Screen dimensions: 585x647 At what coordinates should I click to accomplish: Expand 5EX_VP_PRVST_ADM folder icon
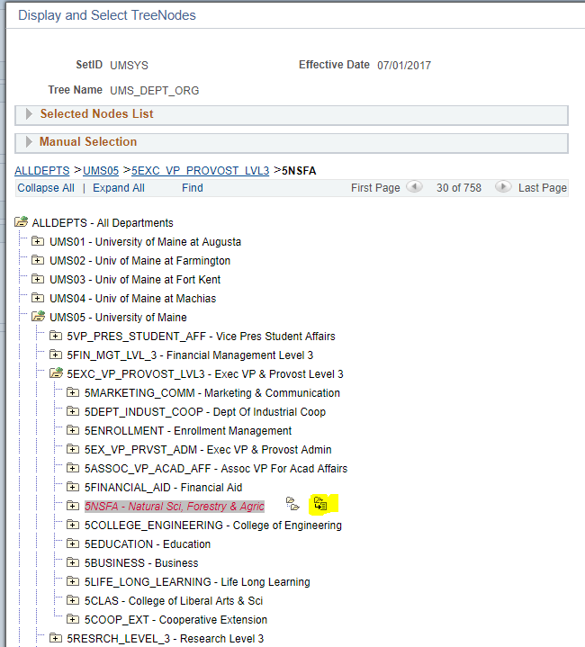pos(73,449)
